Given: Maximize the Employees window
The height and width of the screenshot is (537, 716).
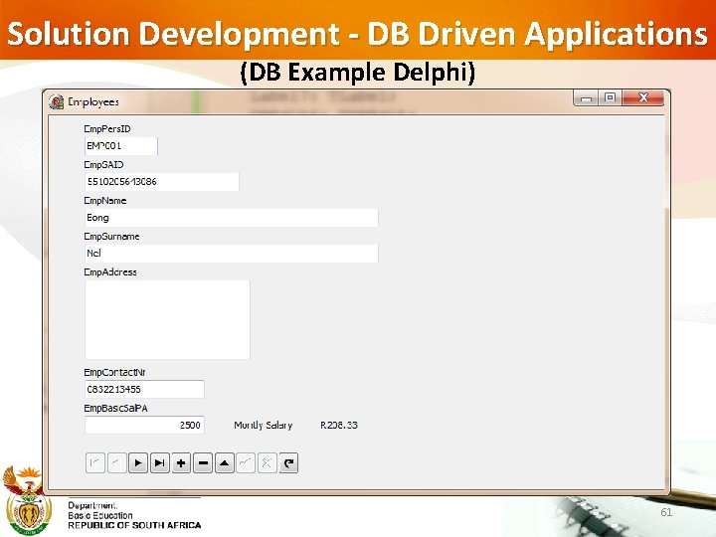Looking at the screenshot, I should click(x=610, y=98).
